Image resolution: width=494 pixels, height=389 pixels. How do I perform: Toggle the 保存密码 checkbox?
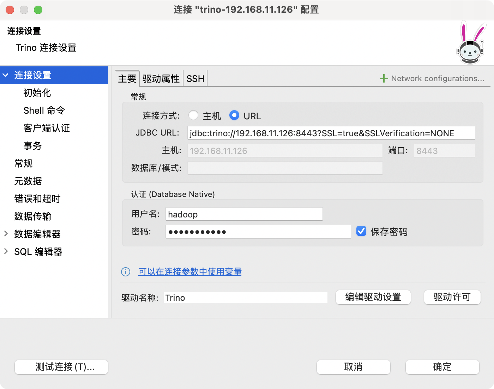pos(361,231)
